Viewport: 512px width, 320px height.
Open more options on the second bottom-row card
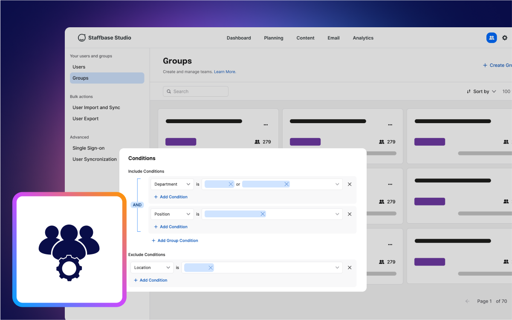[390, 245]
